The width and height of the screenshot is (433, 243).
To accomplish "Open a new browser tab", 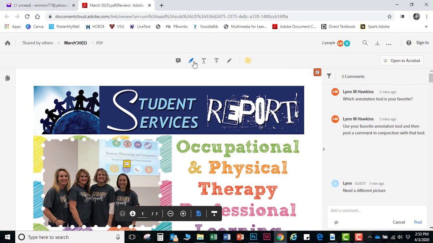I will click(161, 5).
